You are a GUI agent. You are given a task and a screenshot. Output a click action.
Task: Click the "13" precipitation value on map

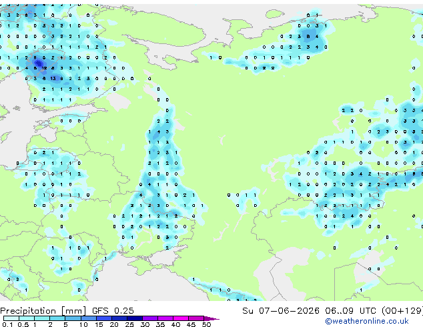(53, 79)
